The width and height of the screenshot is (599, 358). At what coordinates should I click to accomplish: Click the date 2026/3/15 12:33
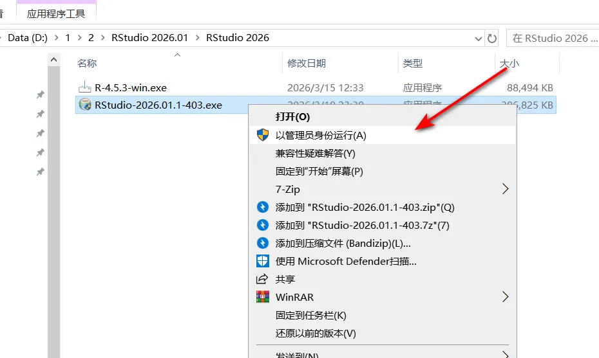pos(325,87)
